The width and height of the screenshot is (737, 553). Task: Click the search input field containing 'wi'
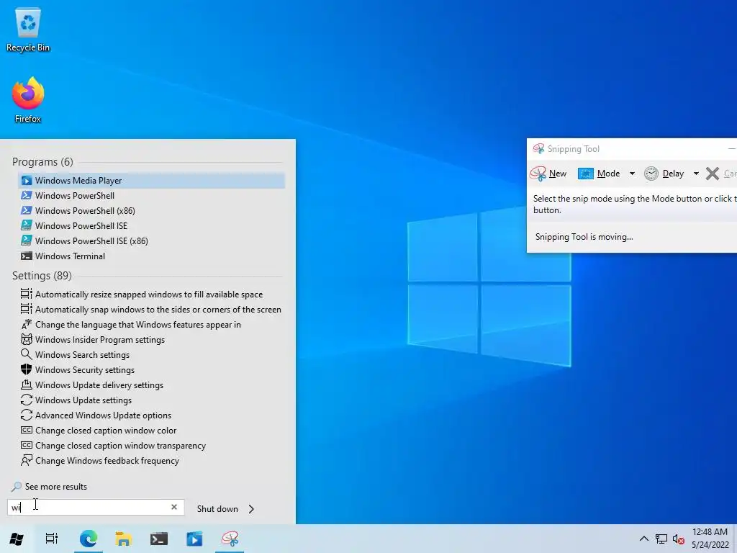(x=96, y=507)
